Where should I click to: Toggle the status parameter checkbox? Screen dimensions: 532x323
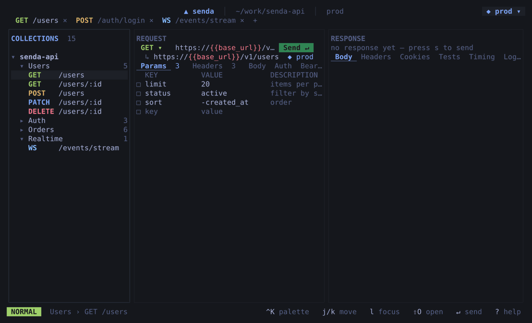tap(138, 94)
